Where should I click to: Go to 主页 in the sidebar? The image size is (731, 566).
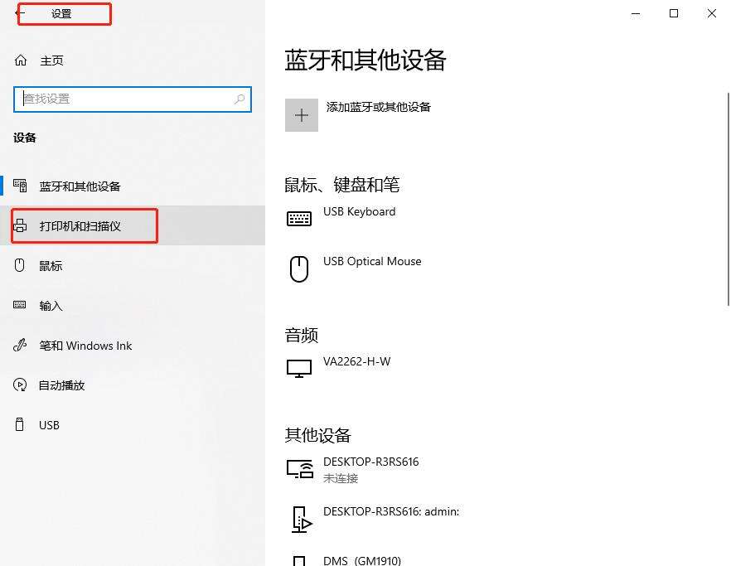(x=51, y=60)
